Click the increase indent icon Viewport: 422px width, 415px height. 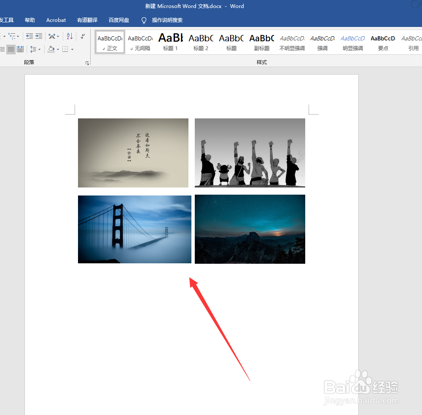coord(39,36)
